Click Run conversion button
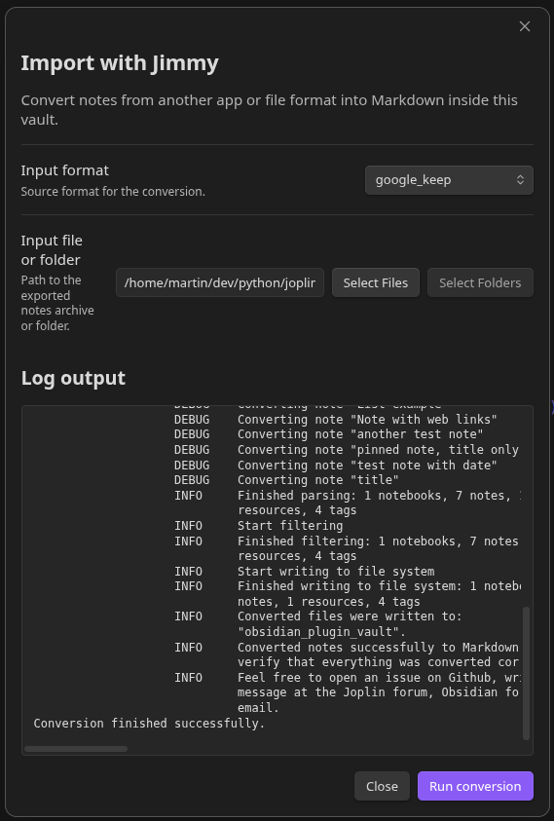554x821 pixels. (x=475, y=786)
